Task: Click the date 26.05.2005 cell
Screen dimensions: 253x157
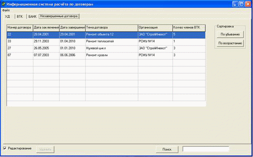Action: click(46, 49)
